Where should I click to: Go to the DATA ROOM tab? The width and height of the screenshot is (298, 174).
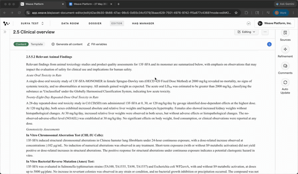(70, 24)
